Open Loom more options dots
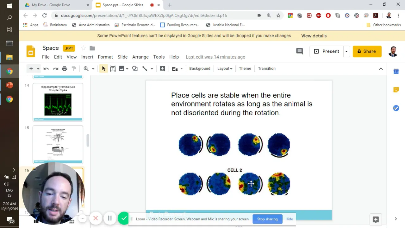This screenshot has width=405, height=228. tap(82, 218)
